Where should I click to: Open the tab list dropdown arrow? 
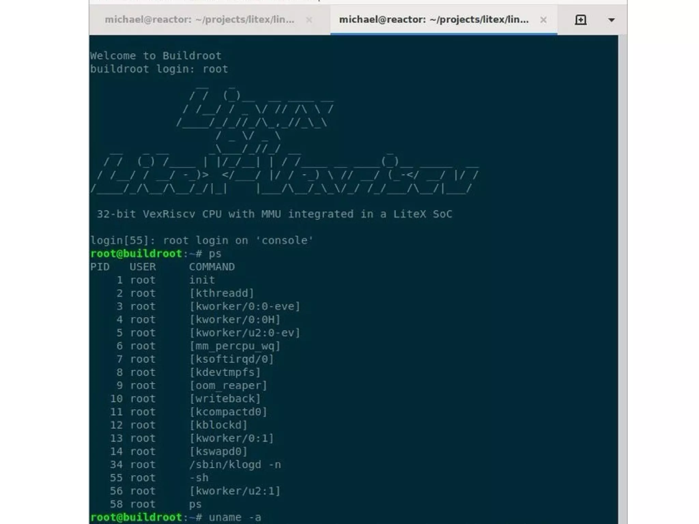pos(612,20)
